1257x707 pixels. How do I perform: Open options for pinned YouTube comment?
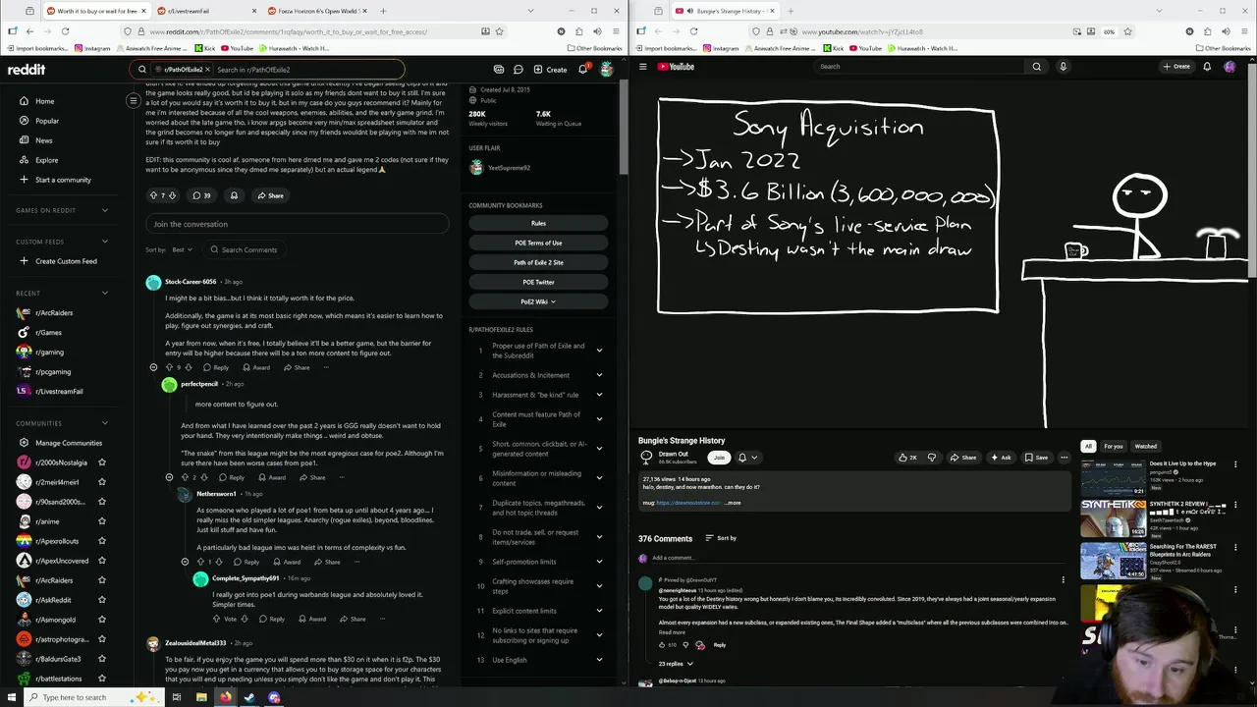point(1063,579)
